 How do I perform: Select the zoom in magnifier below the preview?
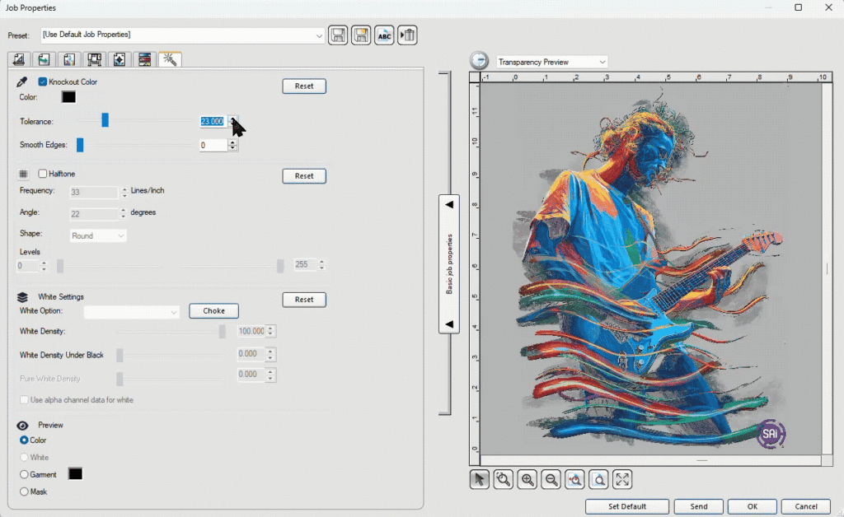coord(527,479)
